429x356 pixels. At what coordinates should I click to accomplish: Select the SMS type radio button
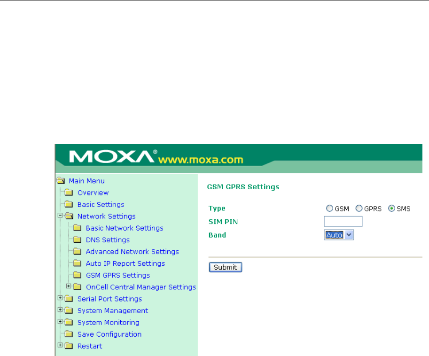click(x=391, y=209)
